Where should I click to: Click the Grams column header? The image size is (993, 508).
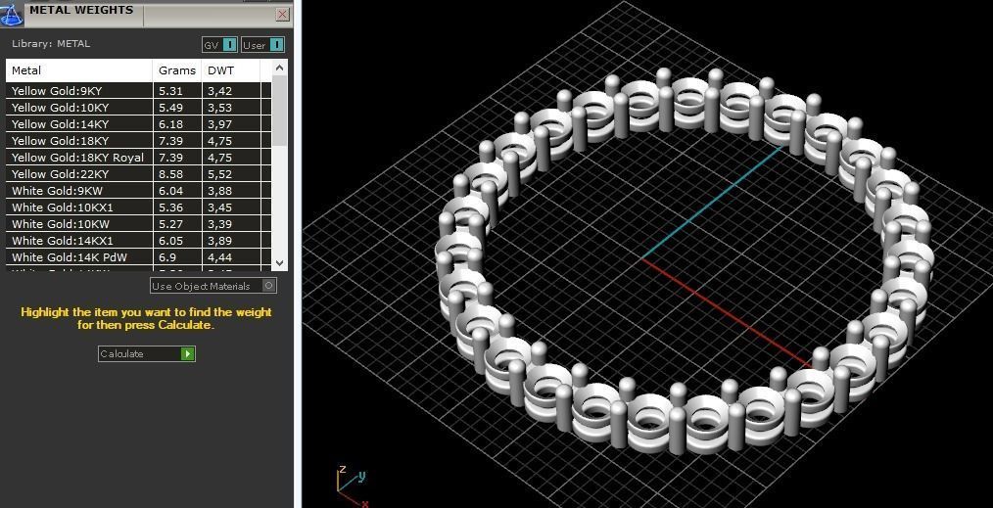point(177,70)
